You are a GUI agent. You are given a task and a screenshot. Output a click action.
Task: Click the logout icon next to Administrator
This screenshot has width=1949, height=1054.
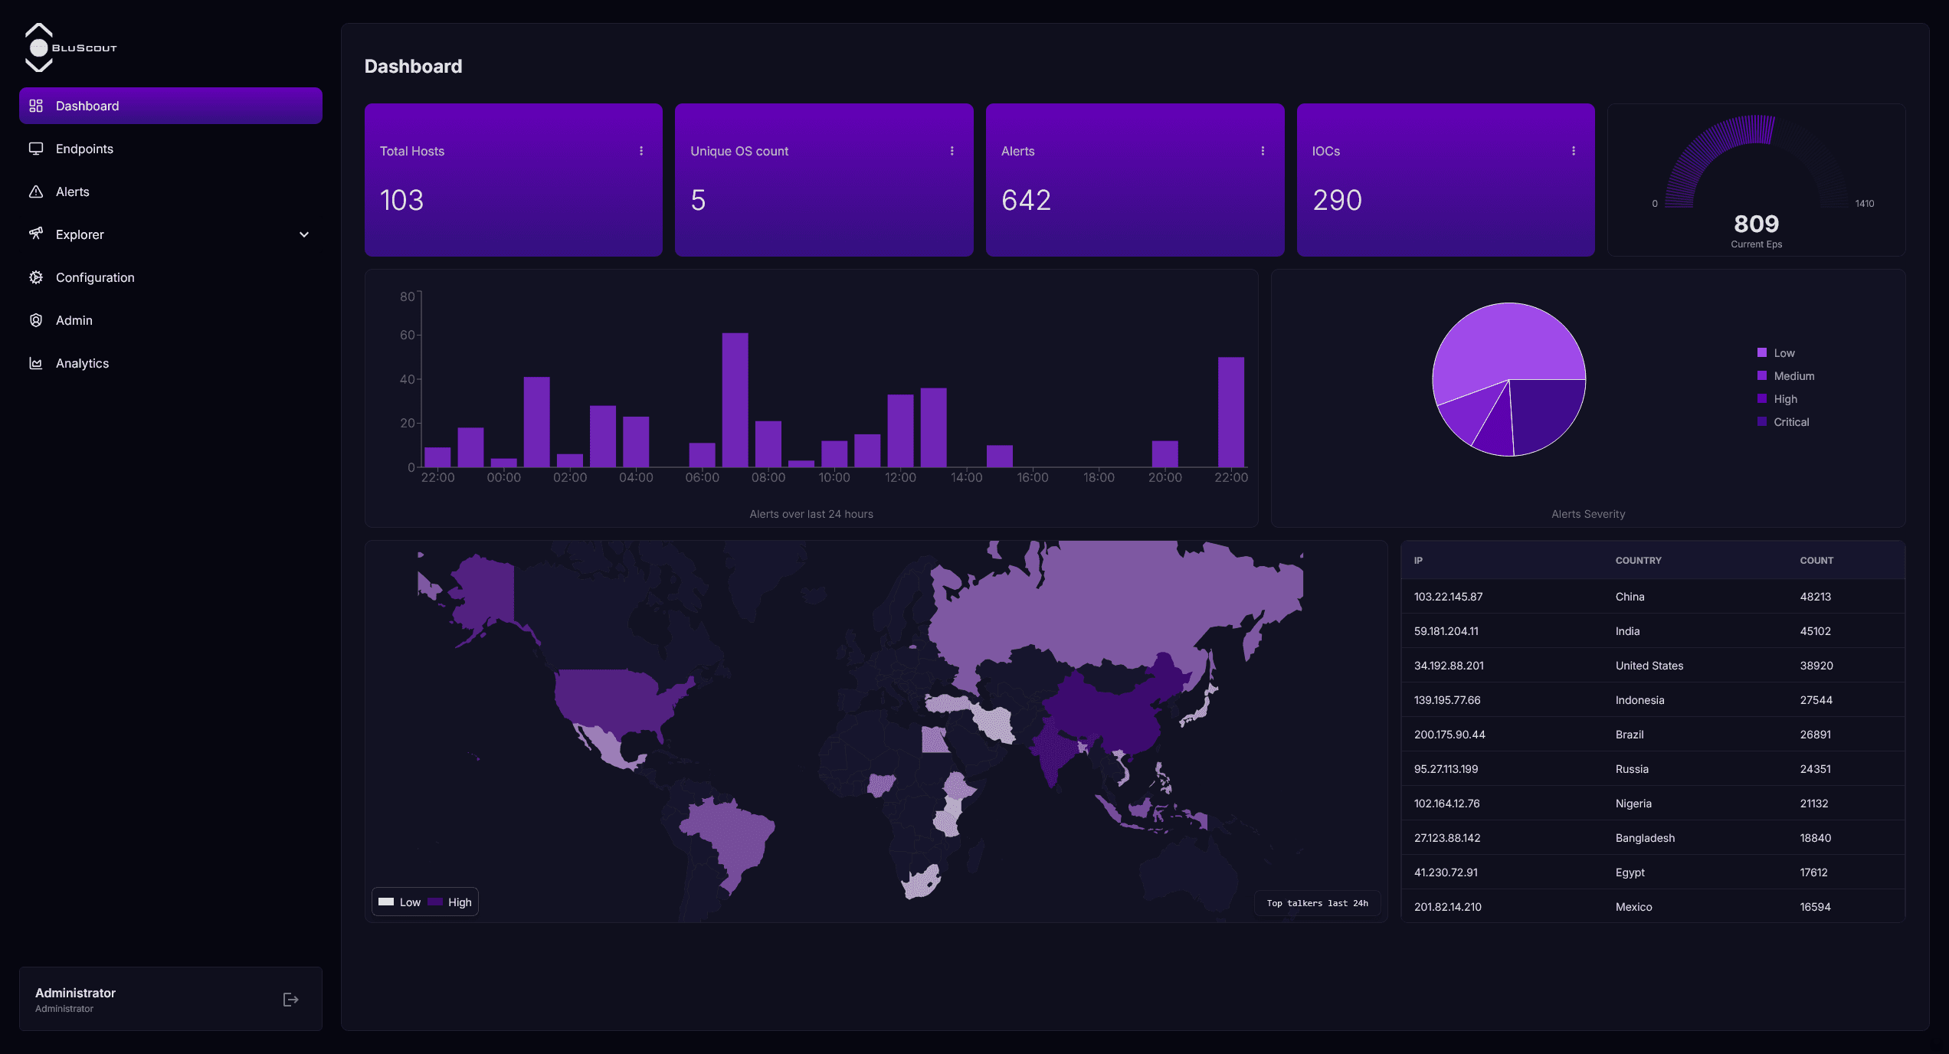(x=290, y=999)
